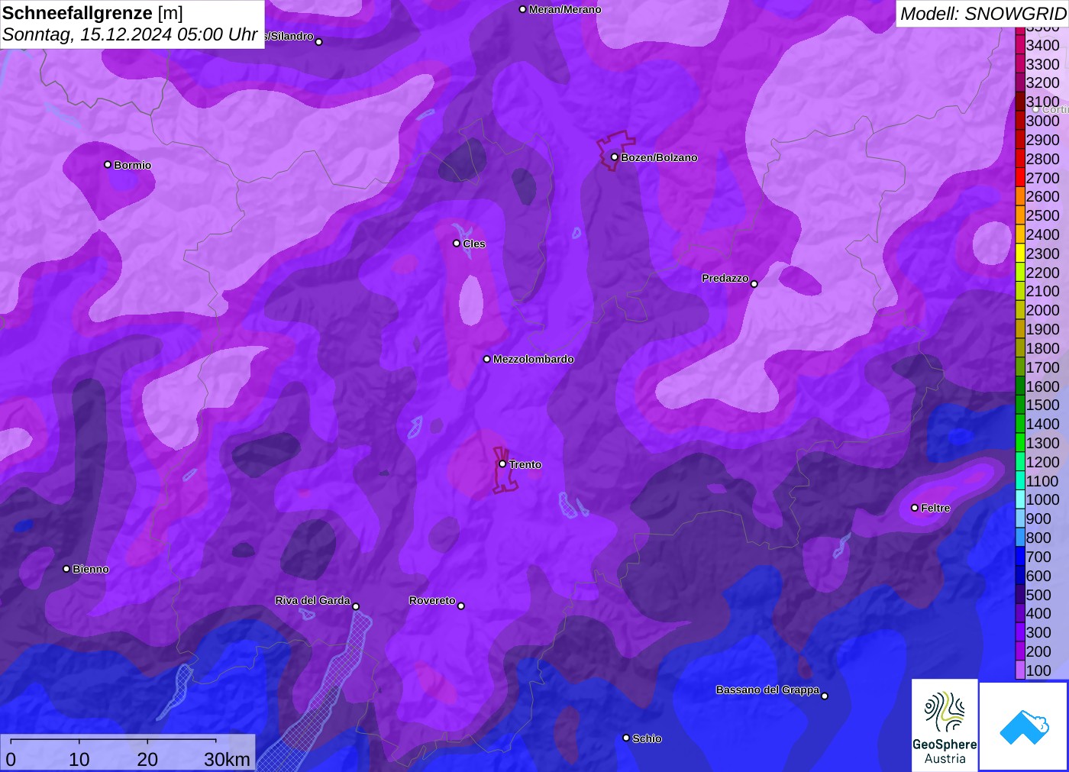Pick the Bozen/Bolzano marker dot
The image size is (1069, 772).
click(x=615, y=157)
